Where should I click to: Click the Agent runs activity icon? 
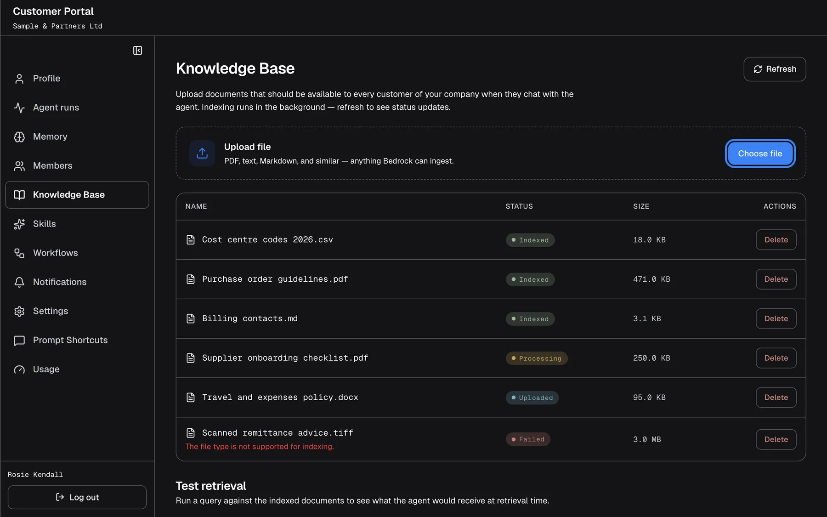(x=19, y=108)
